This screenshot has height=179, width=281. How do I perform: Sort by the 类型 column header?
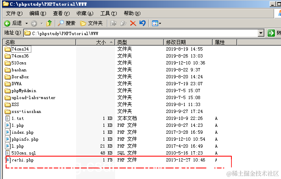tap(139, 42)
